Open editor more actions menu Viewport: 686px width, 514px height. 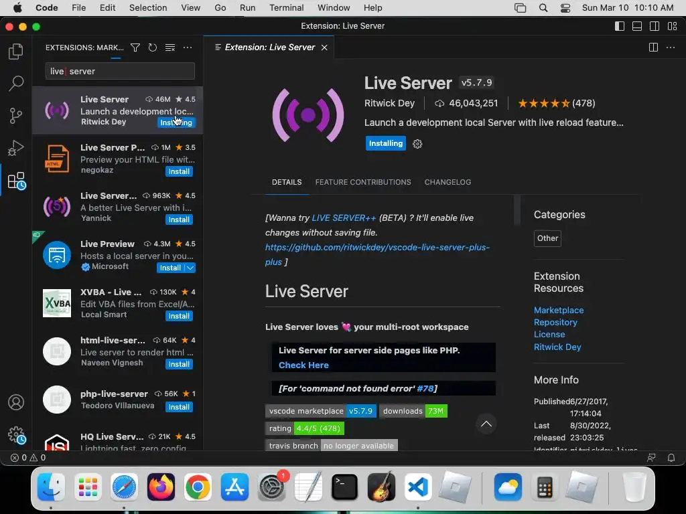pyautogui.click(x=670, y=48)
